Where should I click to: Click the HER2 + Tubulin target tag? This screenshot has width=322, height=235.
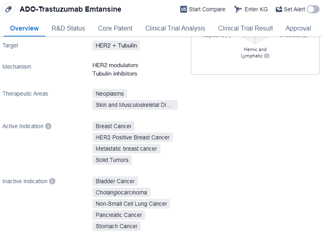(116, 45)
